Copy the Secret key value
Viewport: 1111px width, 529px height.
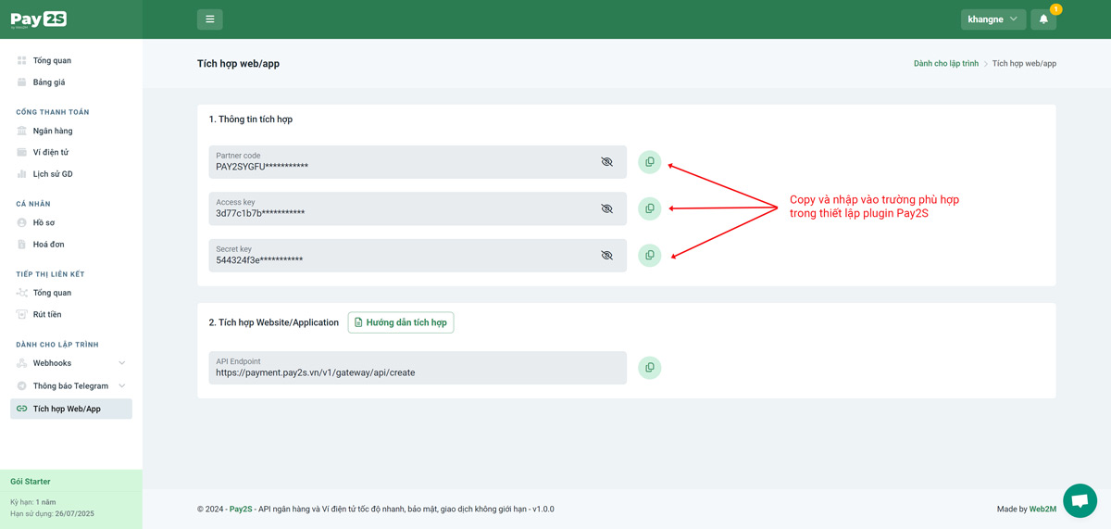pyautogui.click(x=650, y=255)
